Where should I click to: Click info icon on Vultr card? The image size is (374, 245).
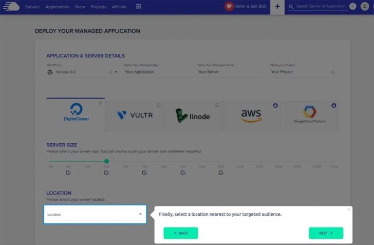click(159, 105)
